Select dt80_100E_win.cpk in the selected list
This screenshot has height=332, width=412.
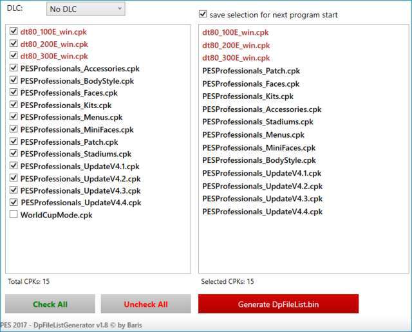pyautogui.click(x=236, y=33)
